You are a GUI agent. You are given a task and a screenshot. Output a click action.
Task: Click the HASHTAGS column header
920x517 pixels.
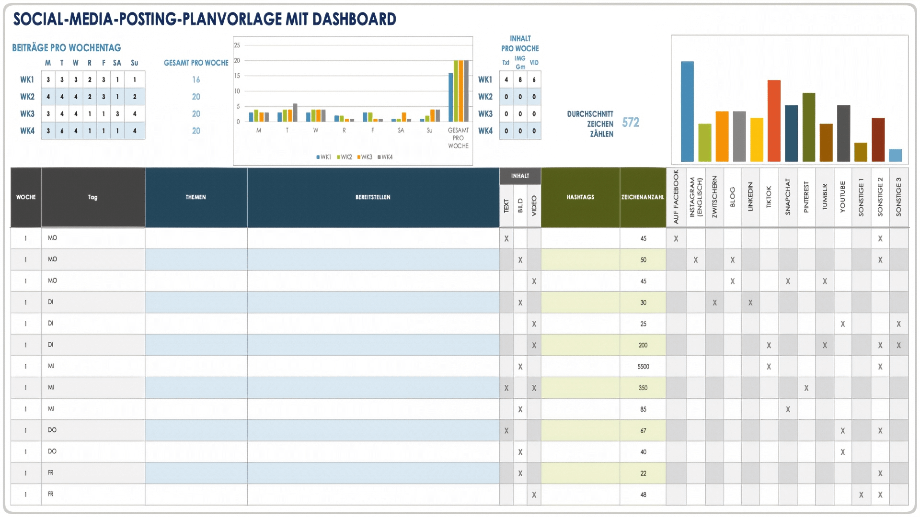(x=580, y=197)
